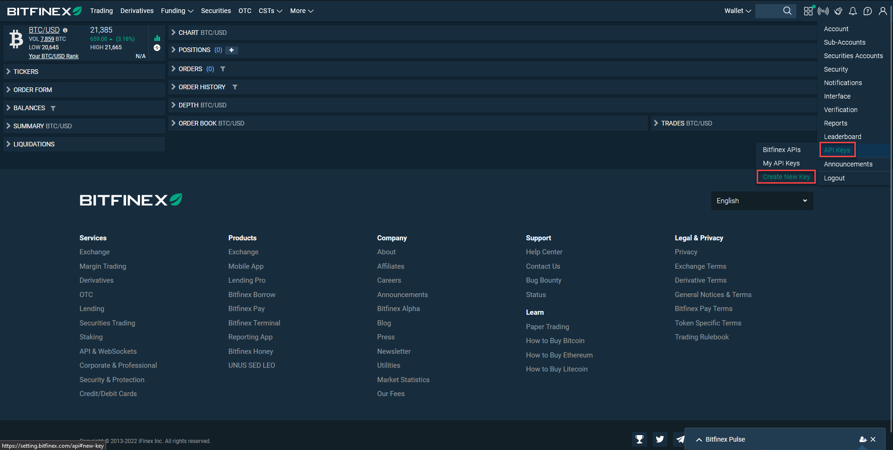Select Create New Key in the API menu

[786, 177]
